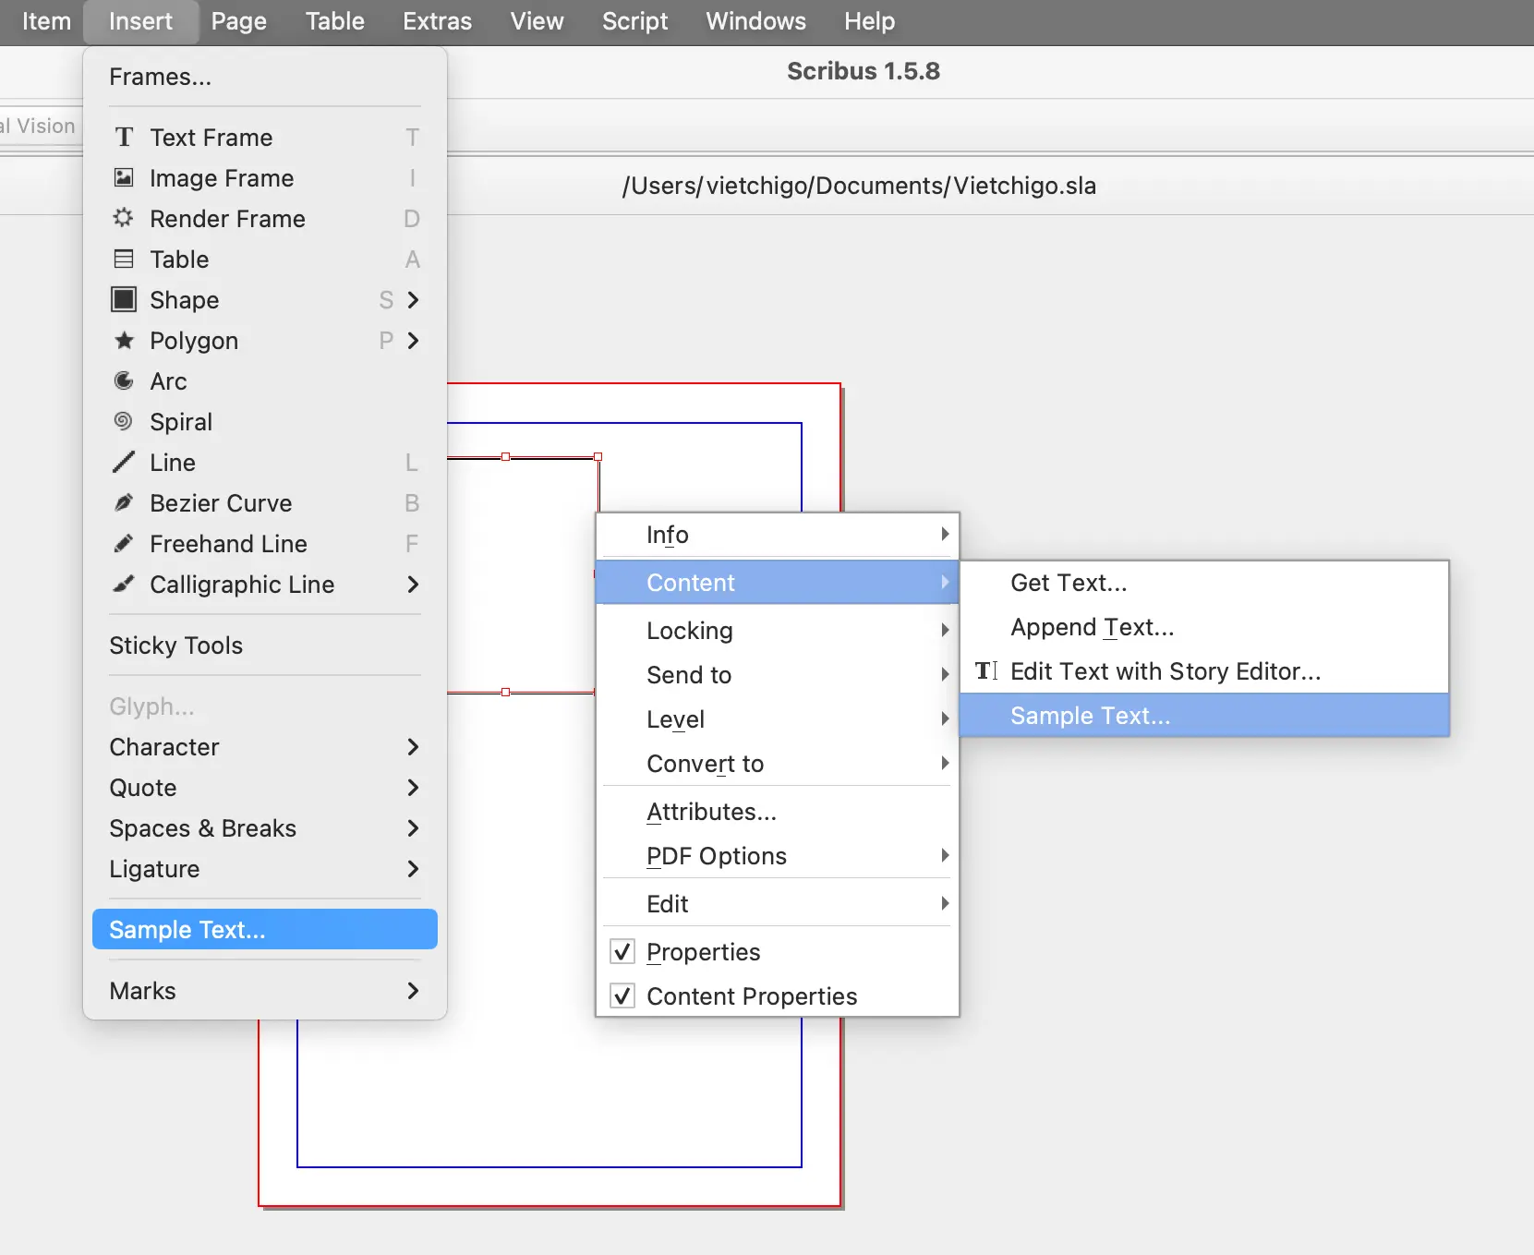Open the Extras menu
Image resolution: width=1534 pixels, height=1255 pixels.
pos(437,21)
